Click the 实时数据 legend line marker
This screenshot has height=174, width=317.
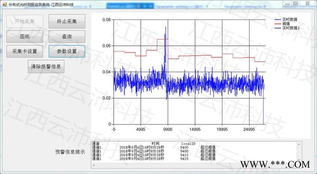278,19
